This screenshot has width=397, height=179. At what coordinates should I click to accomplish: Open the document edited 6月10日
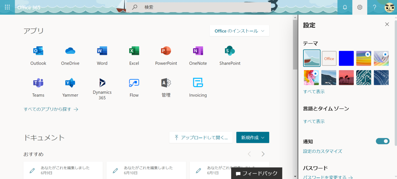146,170
